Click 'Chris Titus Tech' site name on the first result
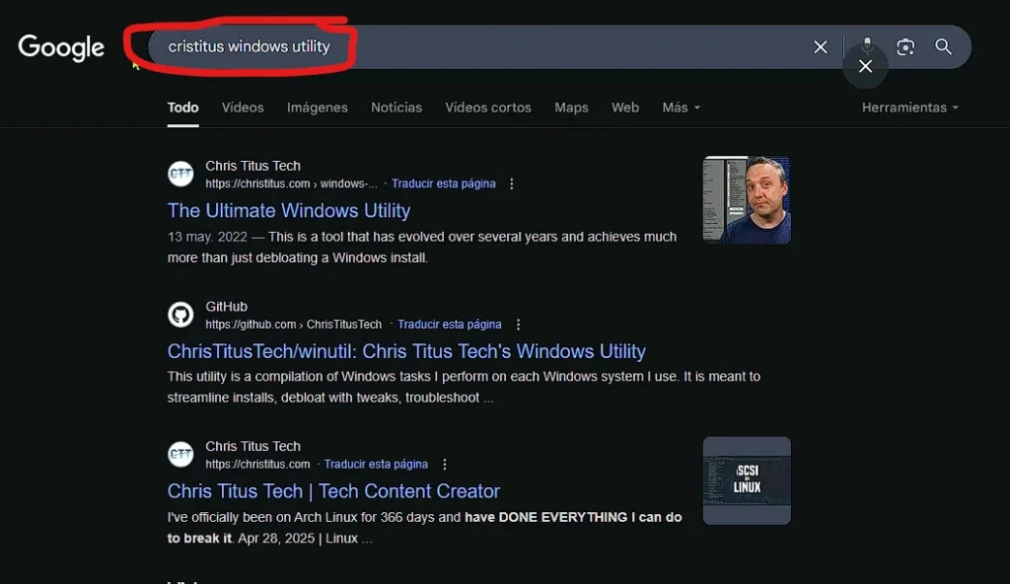The image size is (1010, 584). (x=253, y=166)
